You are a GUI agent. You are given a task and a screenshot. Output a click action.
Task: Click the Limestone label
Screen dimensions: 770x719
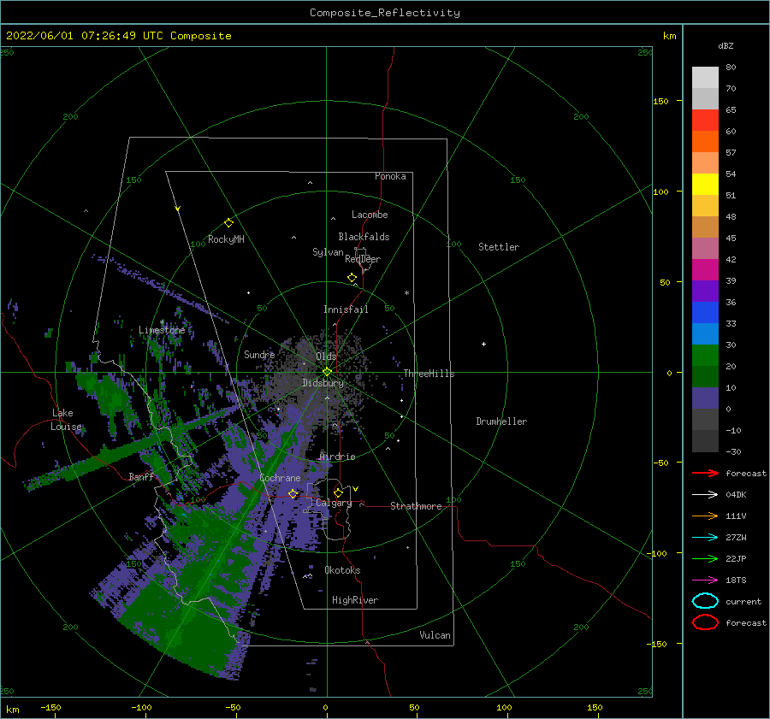click(x=162, y=330)
